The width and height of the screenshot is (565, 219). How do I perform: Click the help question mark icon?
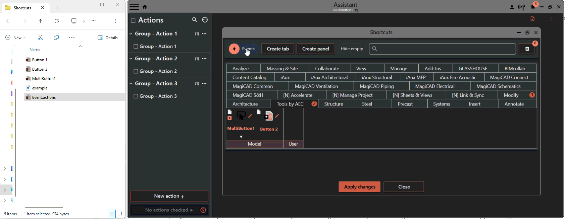pos(203,210)
